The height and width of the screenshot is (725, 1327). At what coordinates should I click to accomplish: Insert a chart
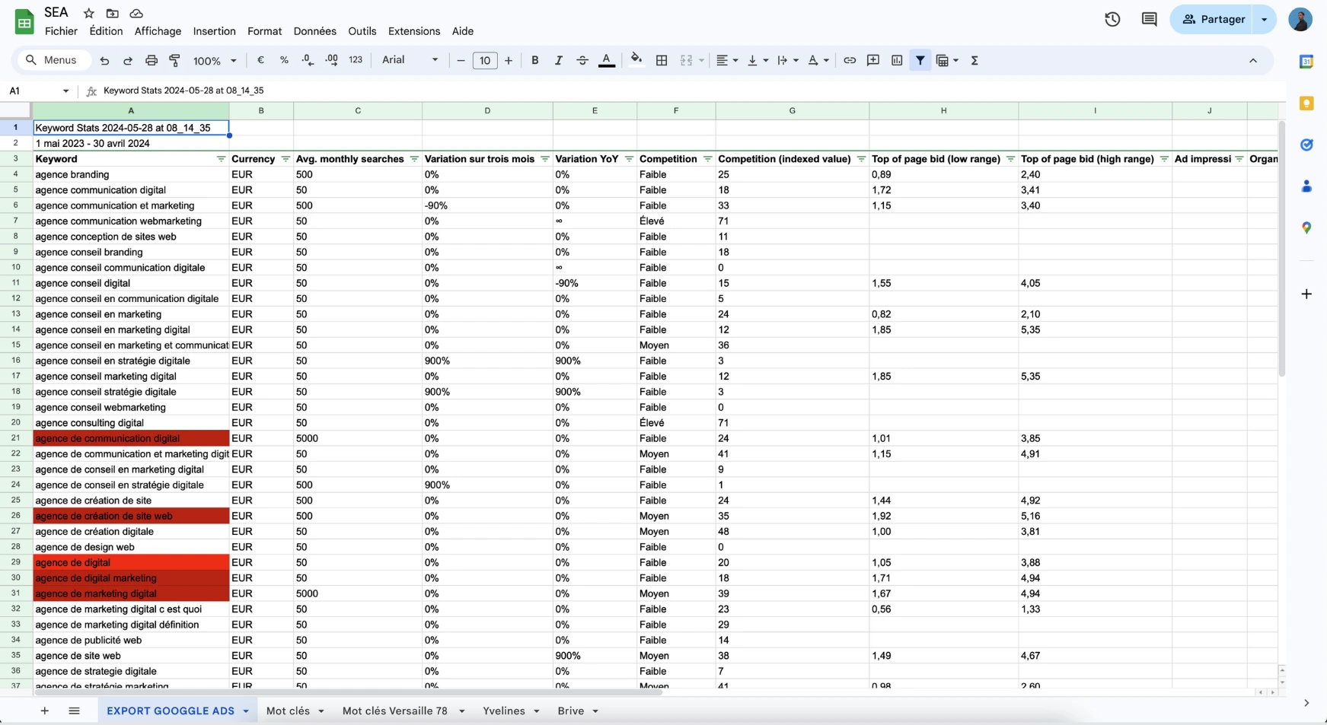(x=897, y=60)
